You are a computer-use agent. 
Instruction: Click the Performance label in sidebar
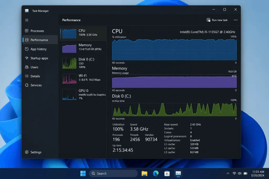[x=39, y=40]
